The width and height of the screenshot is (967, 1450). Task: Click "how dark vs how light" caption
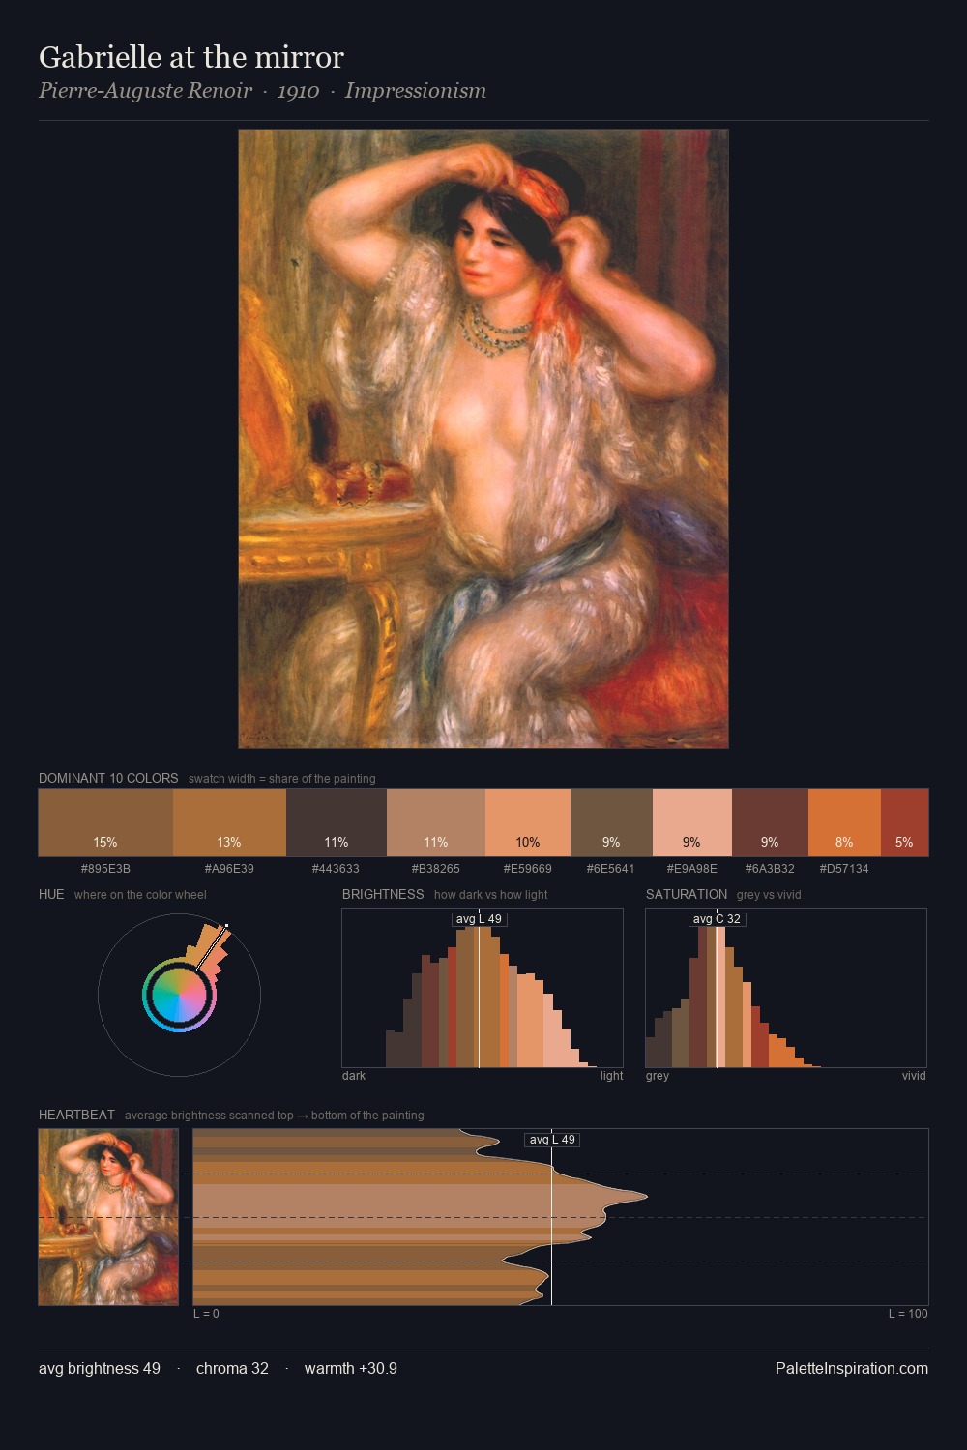click(x=491, y=895)
